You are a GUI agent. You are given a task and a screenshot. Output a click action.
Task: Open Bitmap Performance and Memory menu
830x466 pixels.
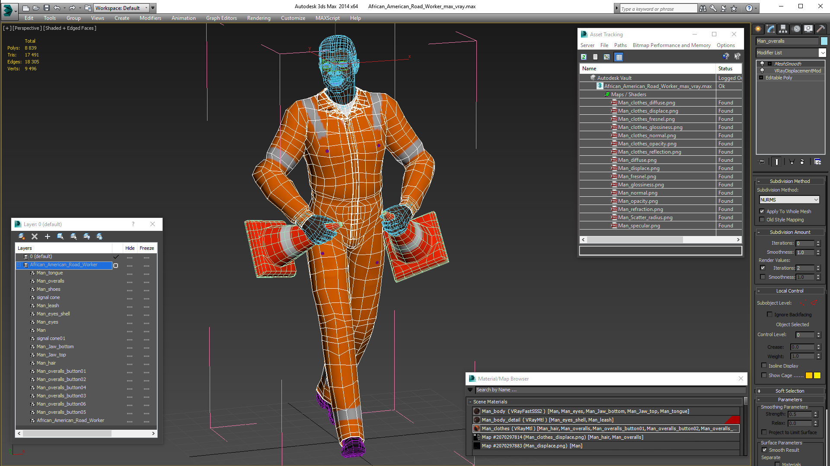(x=671, y=45)
